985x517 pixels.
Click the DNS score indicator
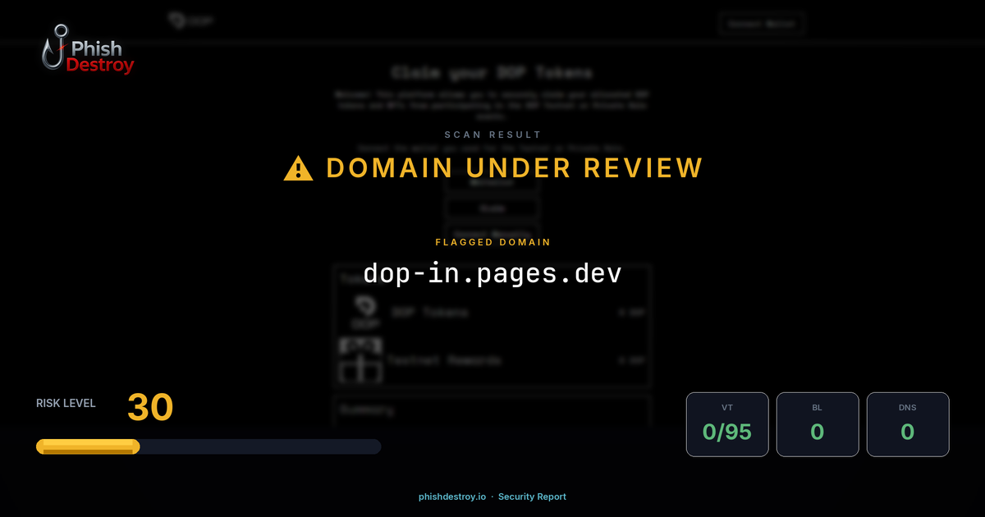pyautogui.click(x=908, y=424)
